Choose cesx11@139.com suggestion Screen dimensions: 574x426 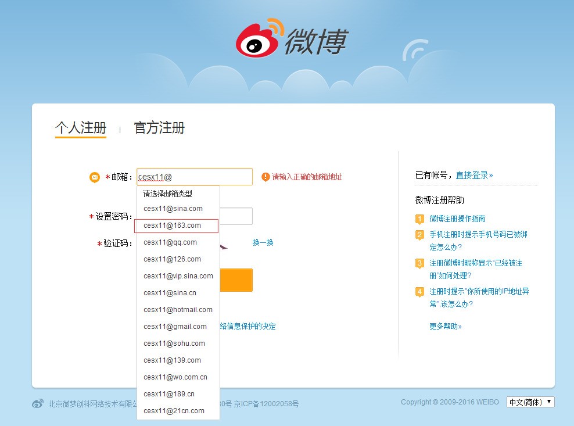178,360
